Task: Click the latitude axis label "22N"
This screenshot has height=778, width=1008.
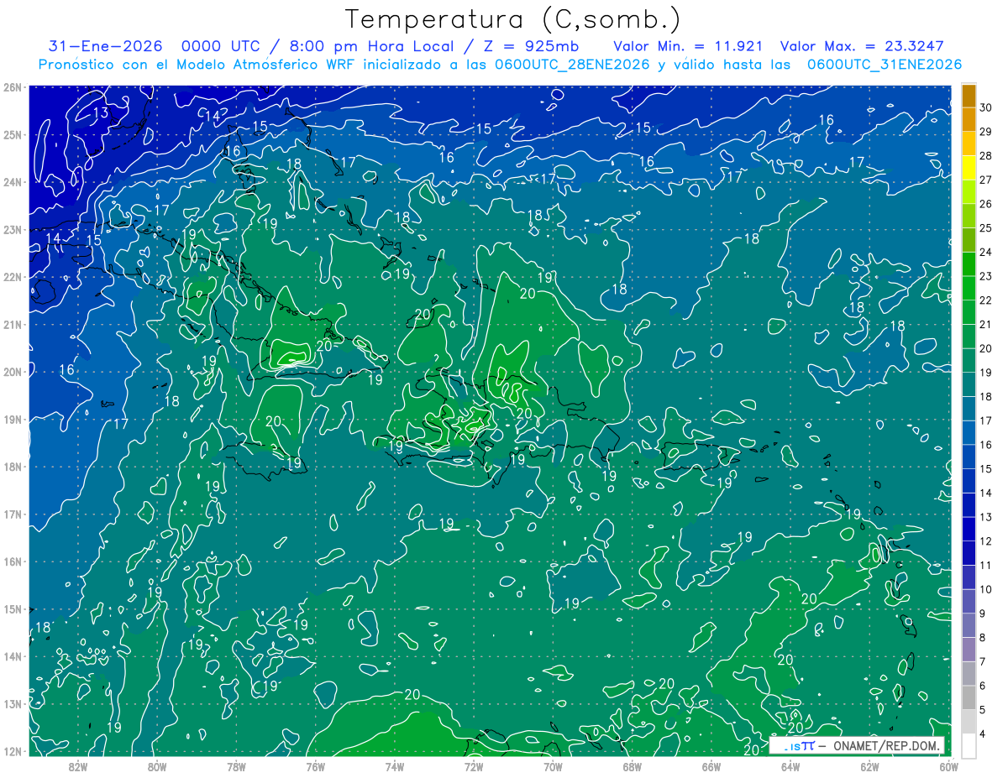Action: click(x=12, y=277)
